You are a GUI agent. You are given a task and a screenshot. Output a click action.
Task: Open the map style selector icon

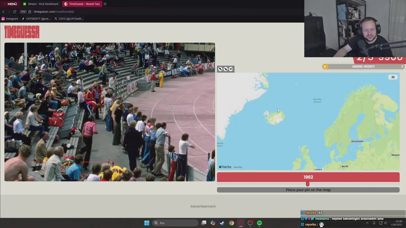(393, 77)
